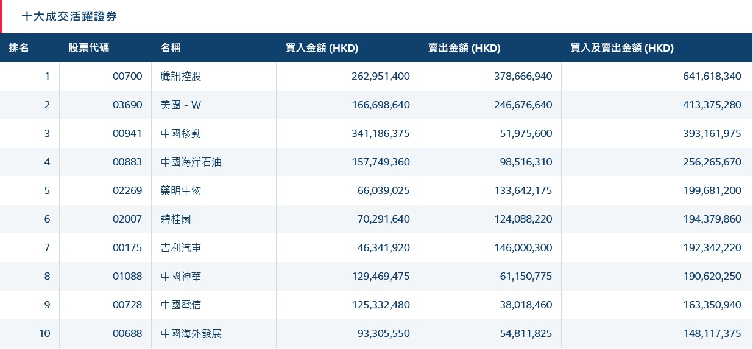The image size is (753, 349).
Task: Click stock code 00728
Action: (127, 305)
